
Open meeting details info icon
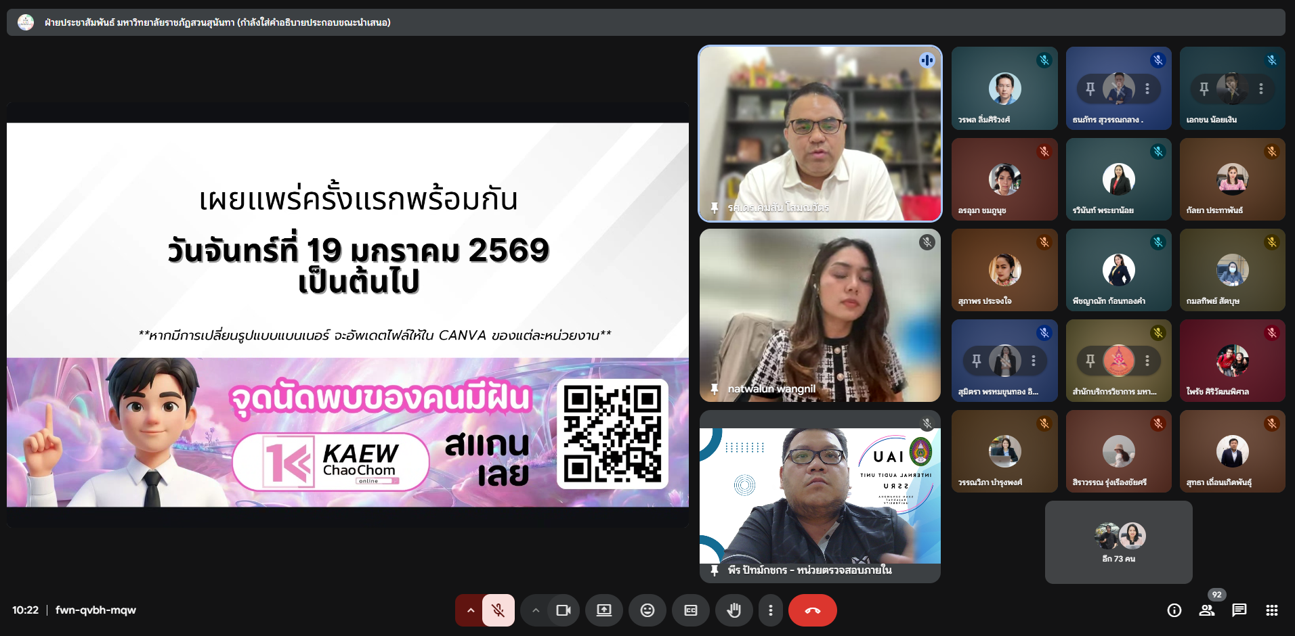(x=1174, y=610)
